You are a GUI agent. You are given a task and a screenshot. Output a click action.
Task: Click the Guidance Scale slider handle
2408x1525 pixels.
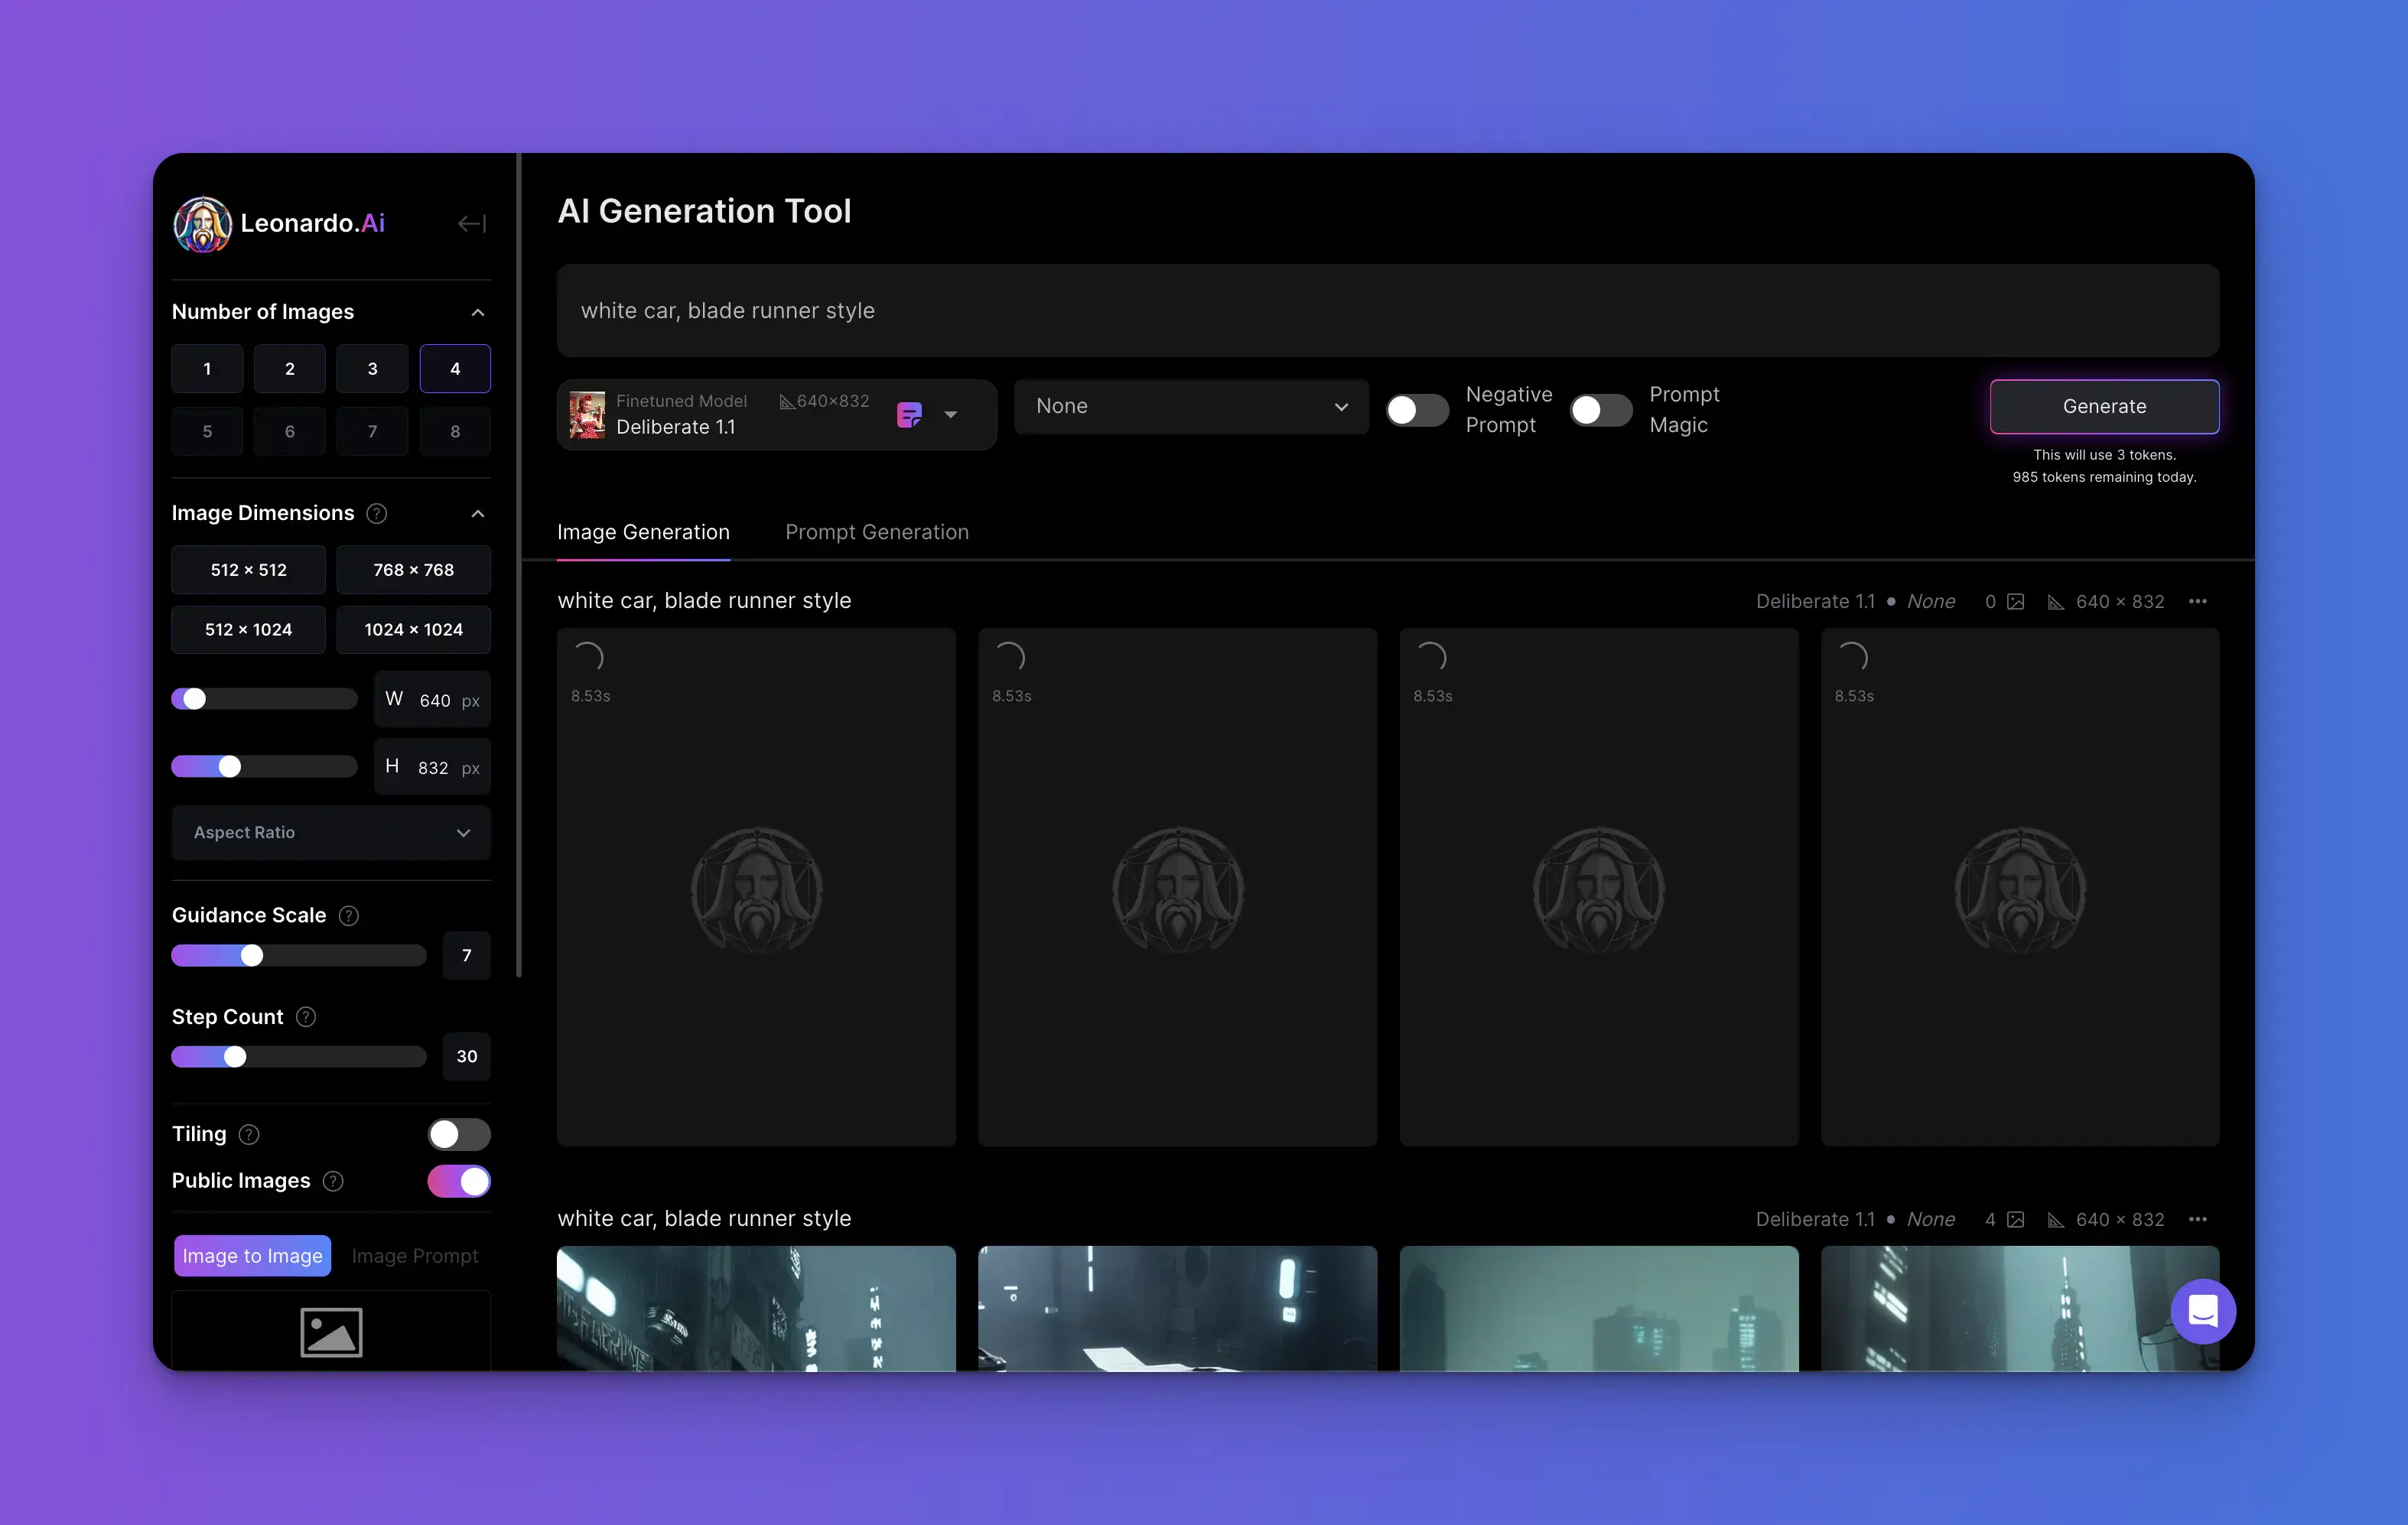point(252,956)
